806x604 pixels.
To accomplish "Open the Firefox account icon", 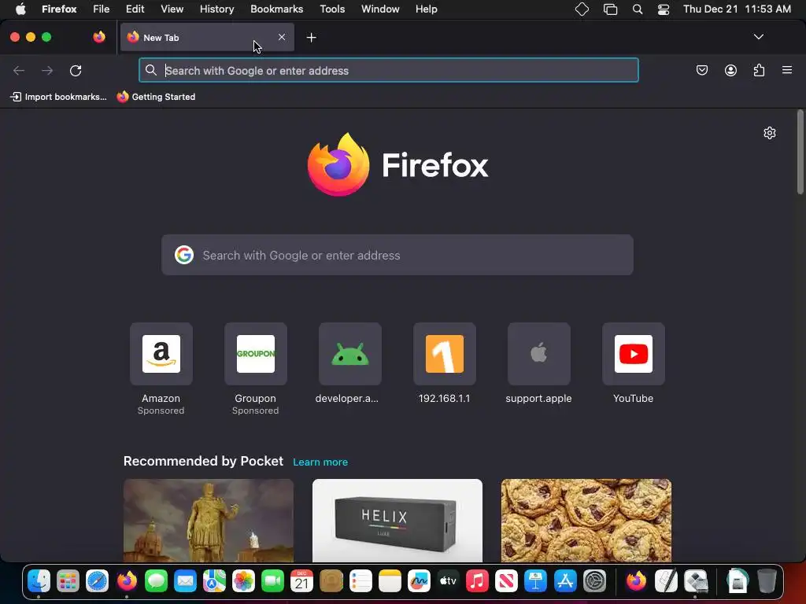I will 730,70.
